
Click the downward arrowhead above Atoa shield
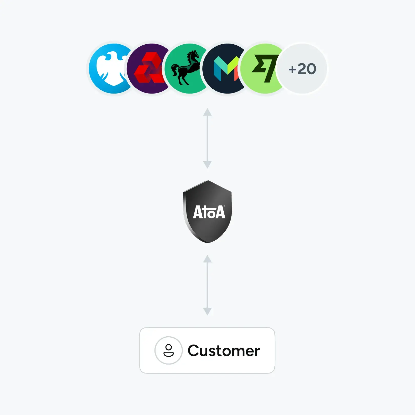click(207, 164)
